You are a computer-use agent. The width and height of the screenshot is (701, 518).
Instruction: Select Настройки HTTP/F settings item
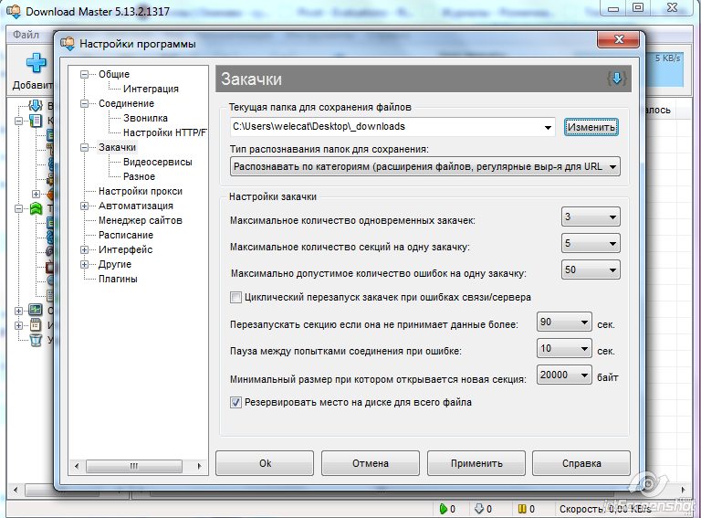[164, 132]
